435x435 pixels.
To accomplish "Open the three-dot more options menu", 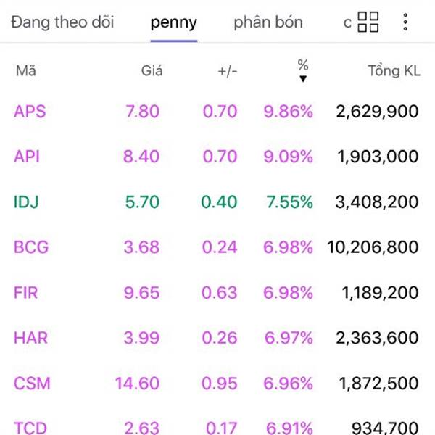I will [x=405, y=22].
